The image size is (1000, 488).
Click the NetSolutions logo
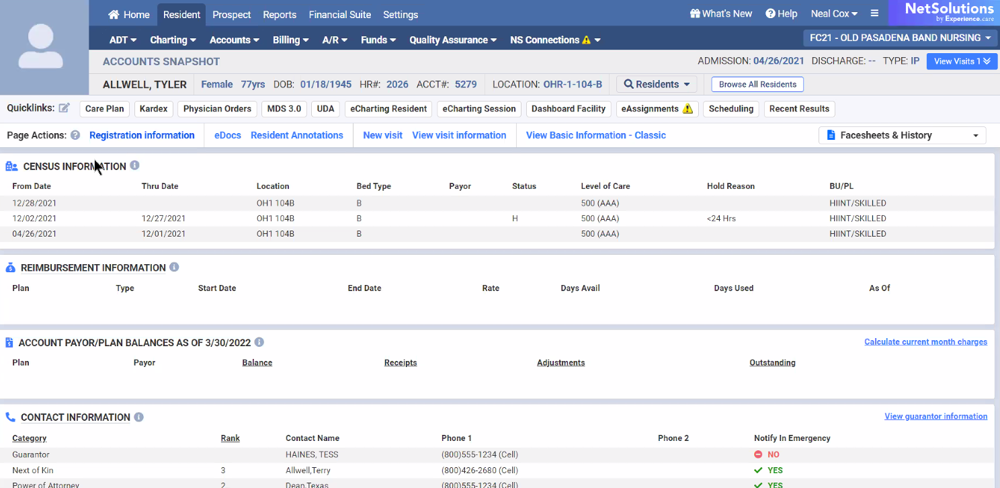point(949,13)
